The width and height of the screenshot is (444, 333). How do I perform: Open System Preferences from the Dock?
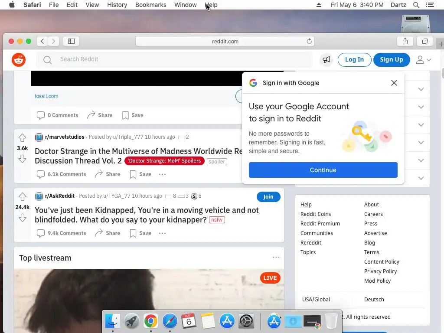tap(246, 321)
